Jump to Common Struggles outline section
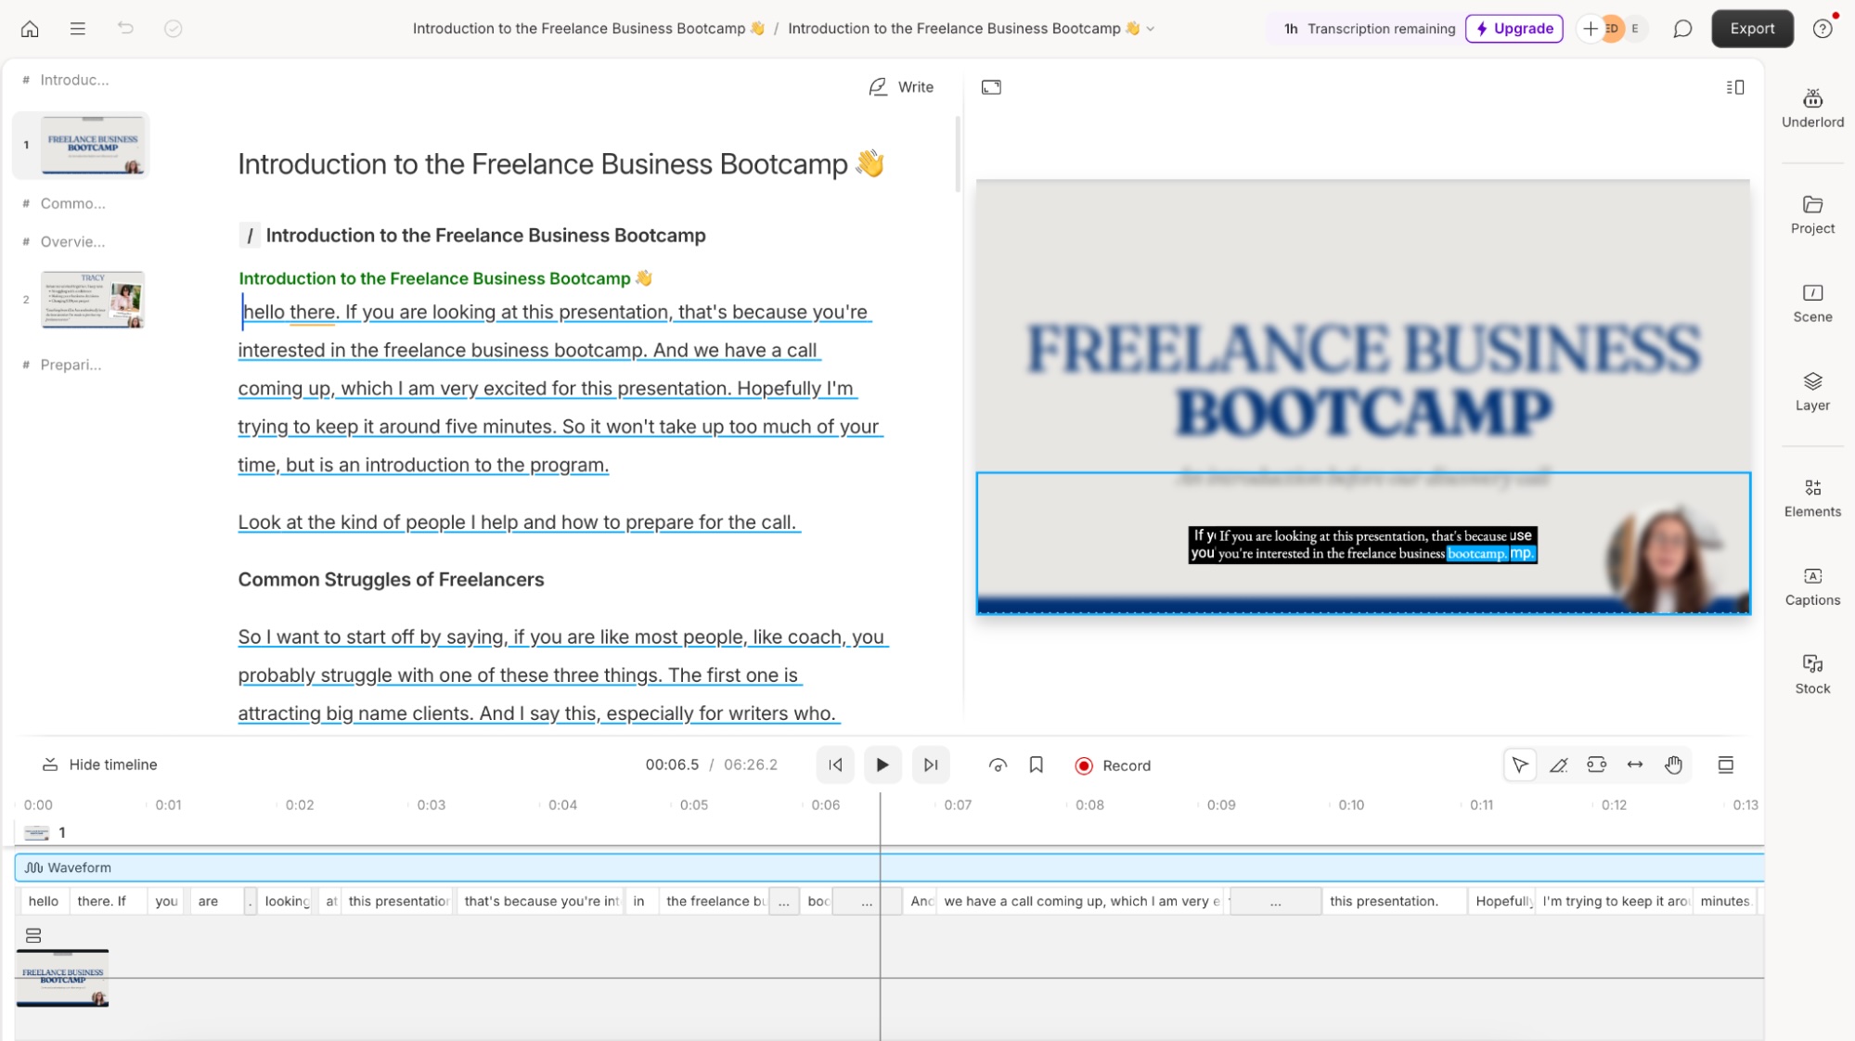 coord(72,203)
